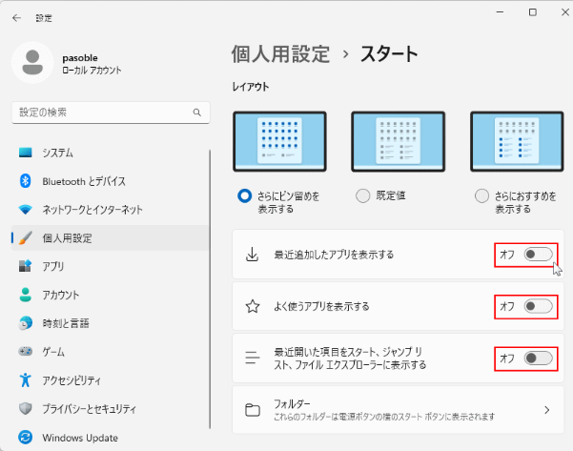Choose 既定値 layout radio button
This screenshot has height=451, width=573.
pos(362,195)
